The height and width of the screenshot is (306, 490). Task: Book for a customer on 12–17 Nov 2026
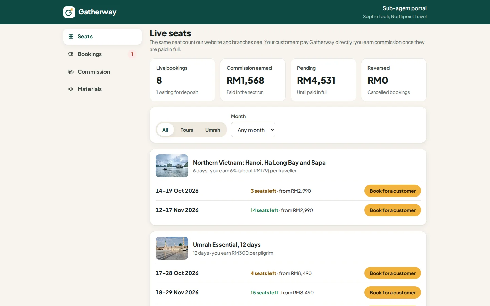393,210
